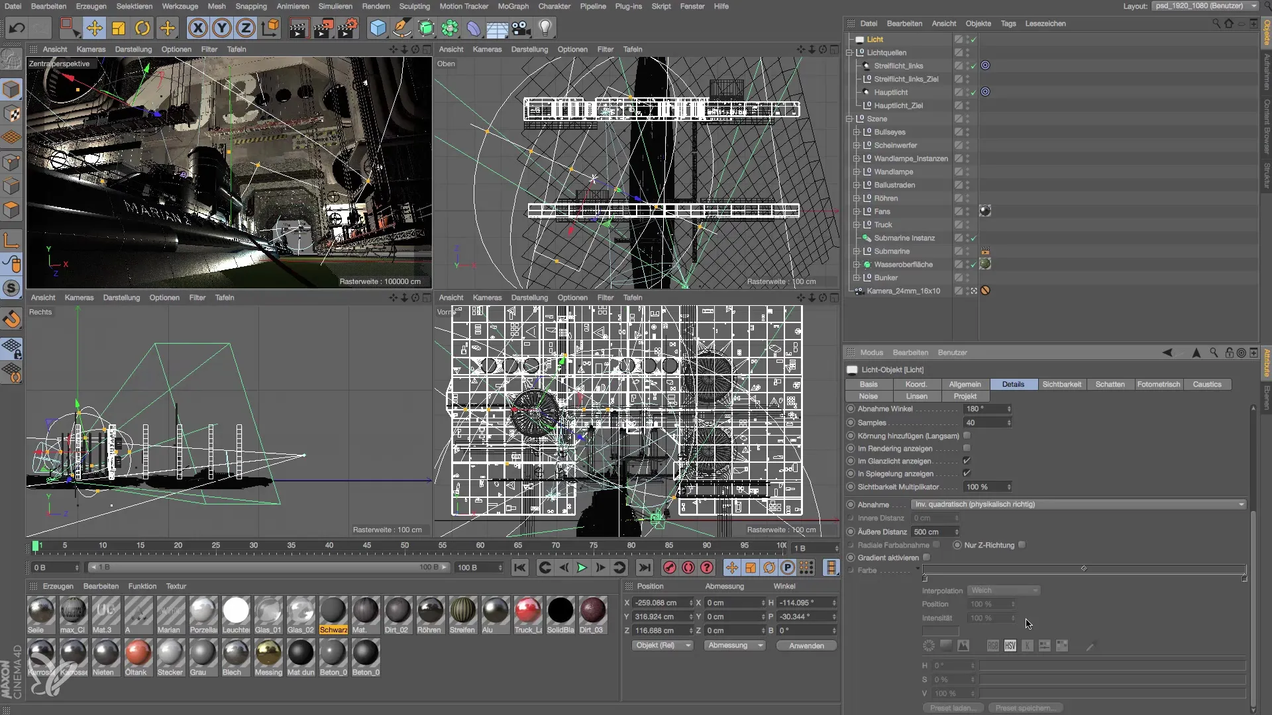
Task: Enable Im Rendering anzeigen checkbox
Action: (967, 448)
